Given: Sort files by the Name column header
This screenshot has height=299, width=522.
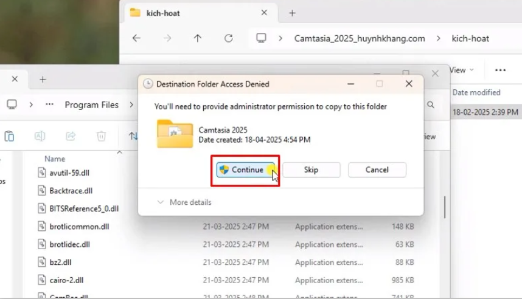Looking at the screenshot, I should (x=55, y=159).
